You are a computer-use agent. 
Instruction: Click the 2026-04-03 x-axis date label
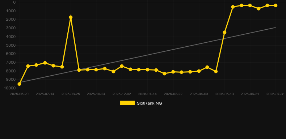pos(199,94)
